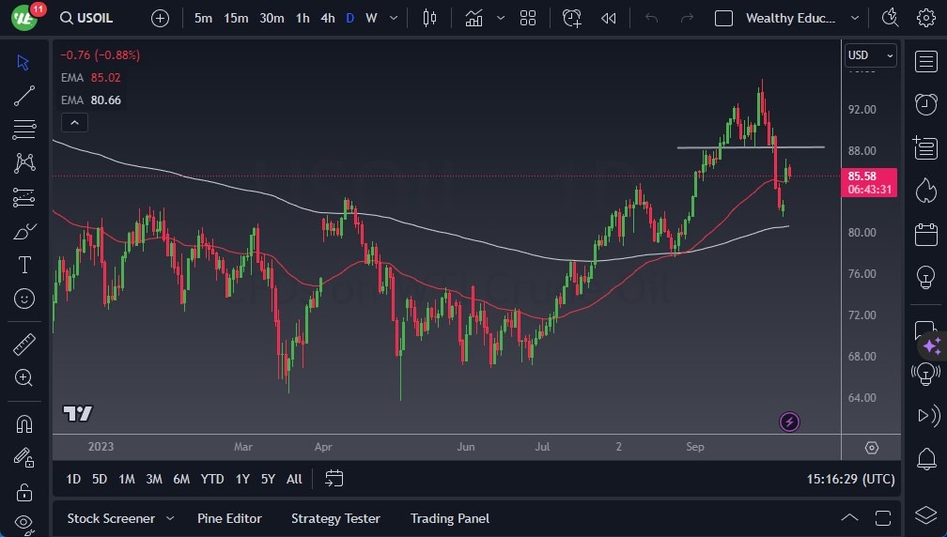The width and height of the screenshot is (947, 537).
Task: Open the Replay rewind button
Action: point(609,18)
